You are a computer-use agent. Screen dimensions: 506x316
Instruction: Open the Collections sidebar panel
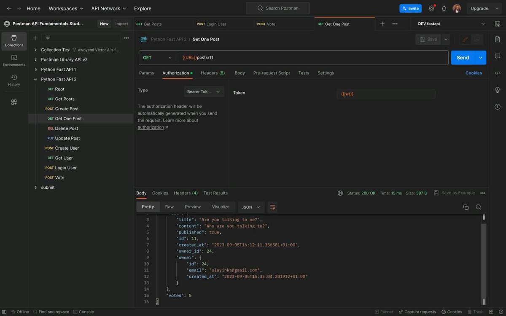point(14,41)
